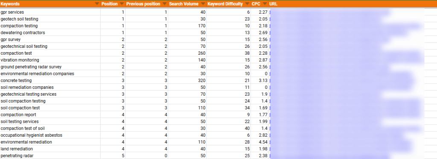
Task: Click CPC value 2.27 in gpr services row
Action: (x=259, y=12)
